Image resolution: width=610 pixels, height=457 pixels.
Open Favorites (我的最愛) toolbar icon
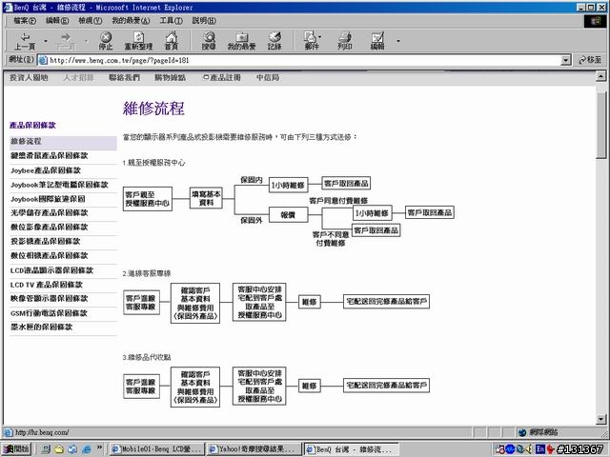tap(241, 41)
